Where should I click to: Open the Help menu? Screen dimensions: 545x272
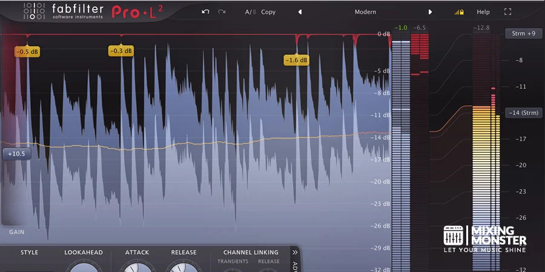click(483, 12)
